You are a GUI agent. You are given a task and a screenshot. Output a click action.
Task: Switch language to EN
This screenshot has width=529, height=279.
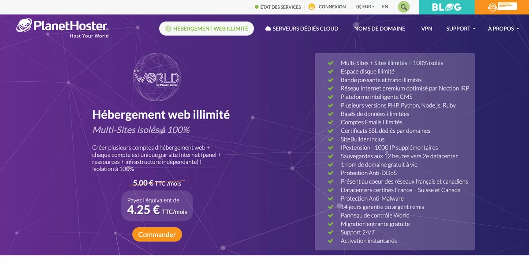tap(385, 7)
